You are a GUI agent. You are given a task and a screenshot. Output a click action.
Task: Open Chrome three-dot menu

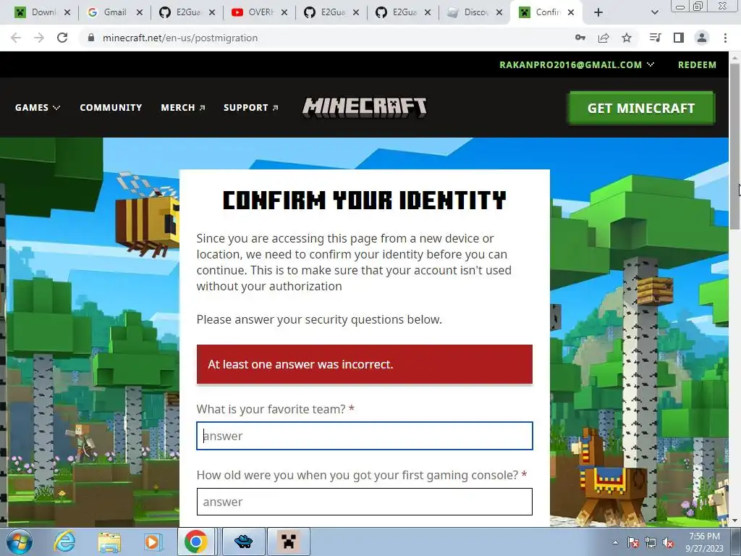point(725,38)
